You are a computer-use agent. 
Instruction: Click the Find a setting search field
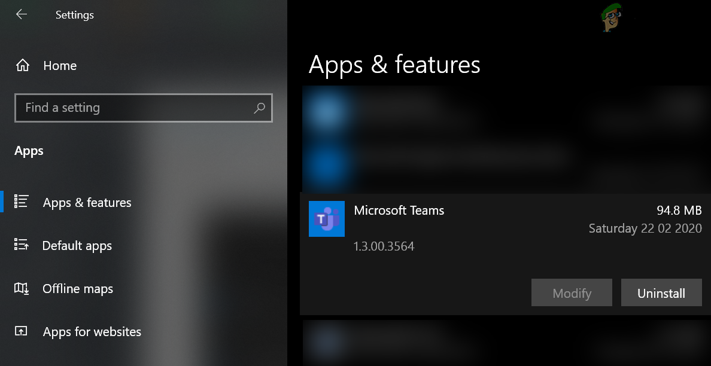[x=120, y=108]
